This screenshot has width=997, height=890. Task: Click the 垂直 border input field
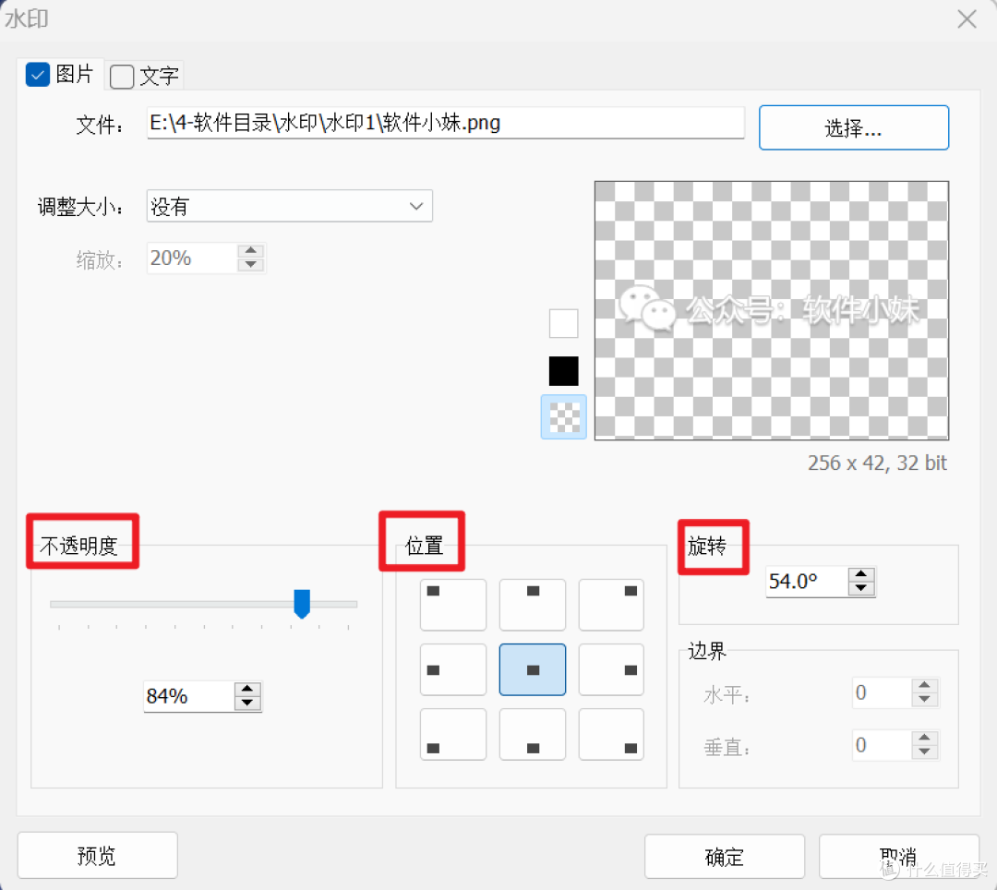[882, 745]
